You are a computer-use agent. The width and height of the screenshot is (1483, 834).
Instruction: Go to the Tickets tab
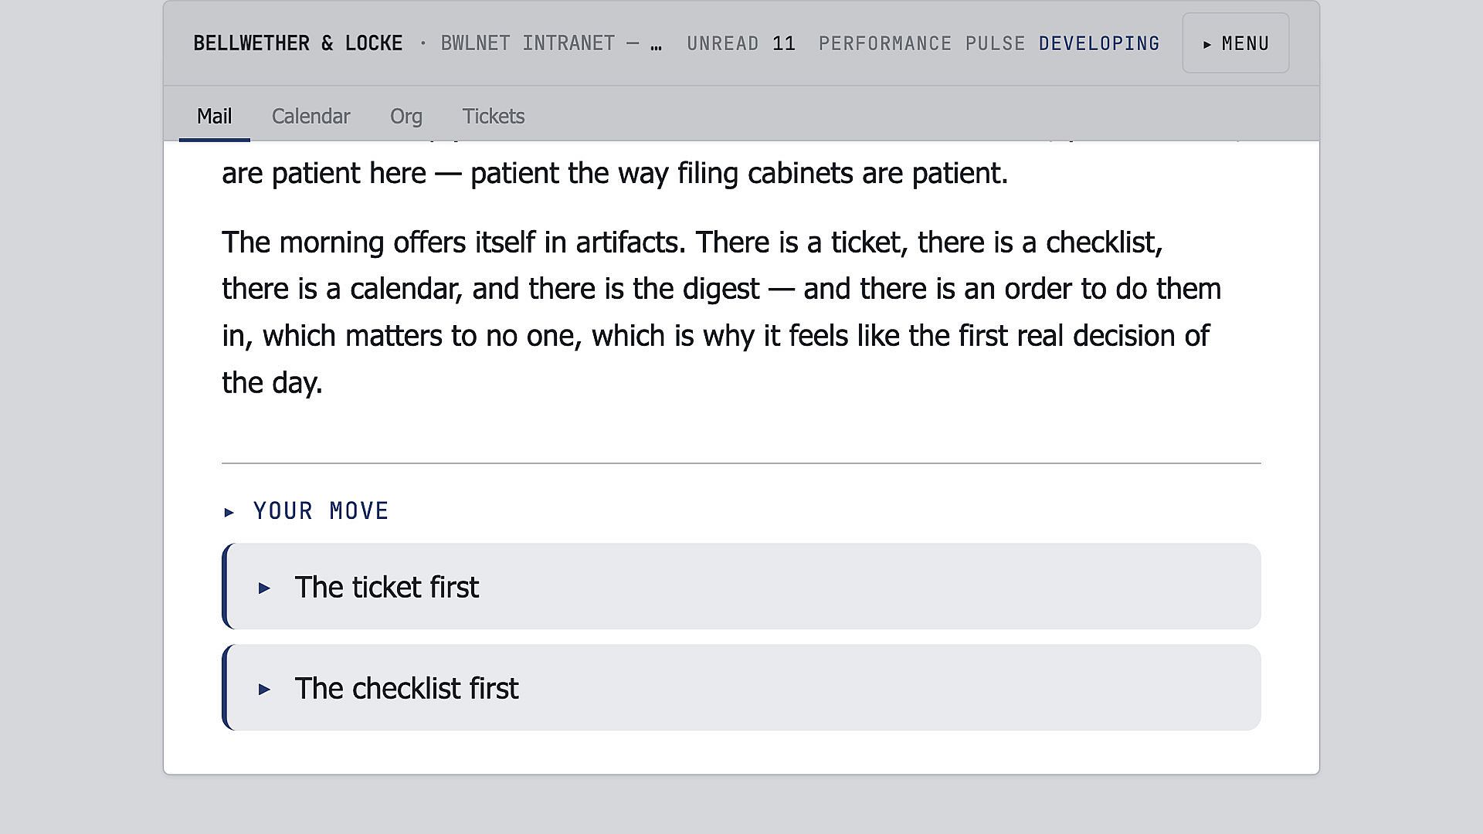pos(494,116)
